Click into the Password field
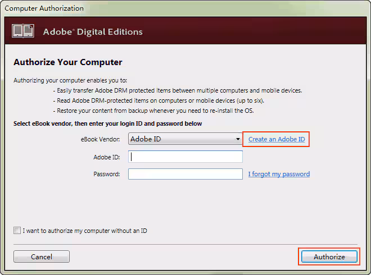The width and height of the screenshot is (371, 275). tap(185, 174)
